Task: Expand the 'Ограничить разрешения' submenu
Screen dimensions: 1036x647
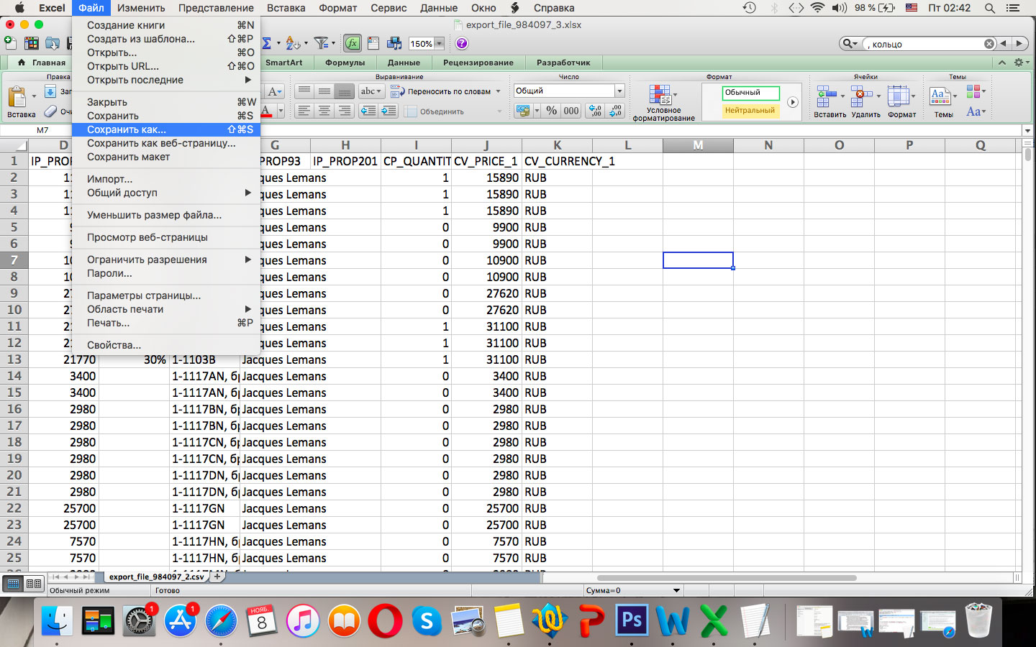Action: (165, 260)
